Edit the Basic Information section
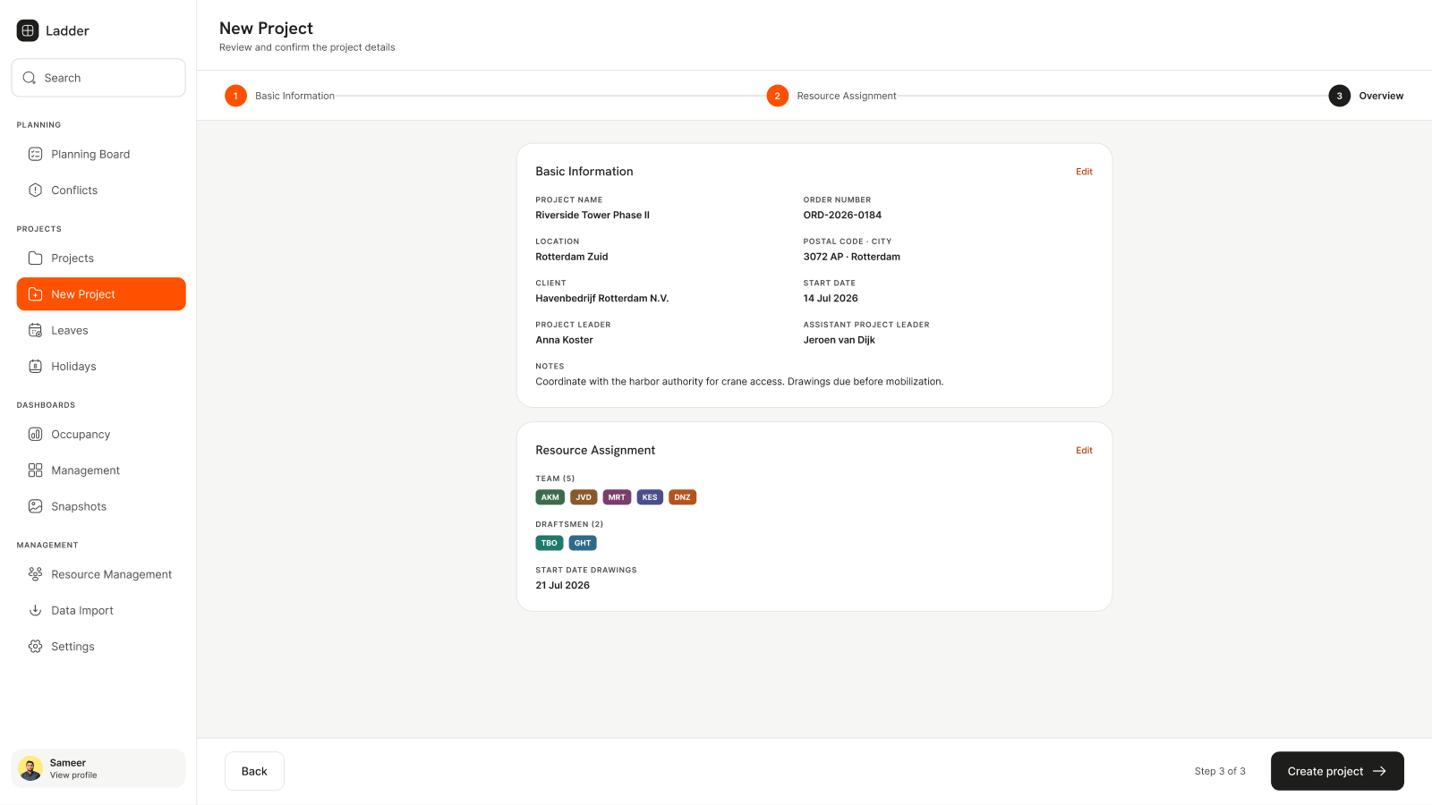The image size is (1432, 805). [x=1084, y=172]
